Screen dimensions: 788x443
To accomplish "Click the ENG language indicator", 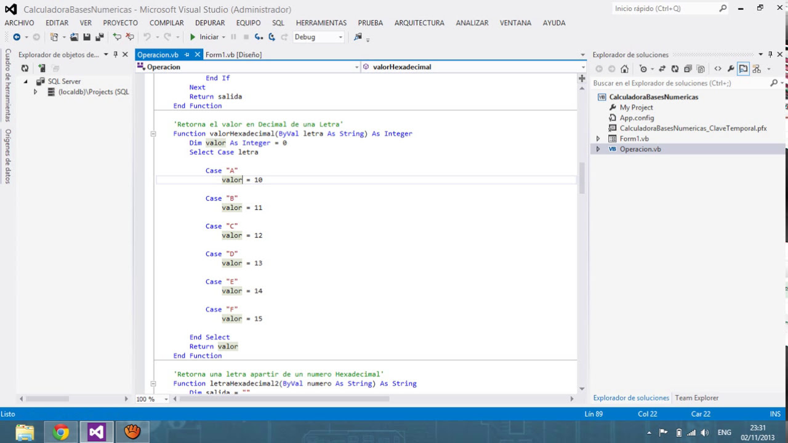I will [x=725, y=433].
